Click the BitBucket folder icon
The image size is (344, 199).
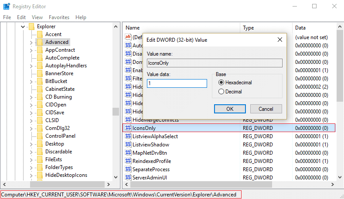pos(40,81)
